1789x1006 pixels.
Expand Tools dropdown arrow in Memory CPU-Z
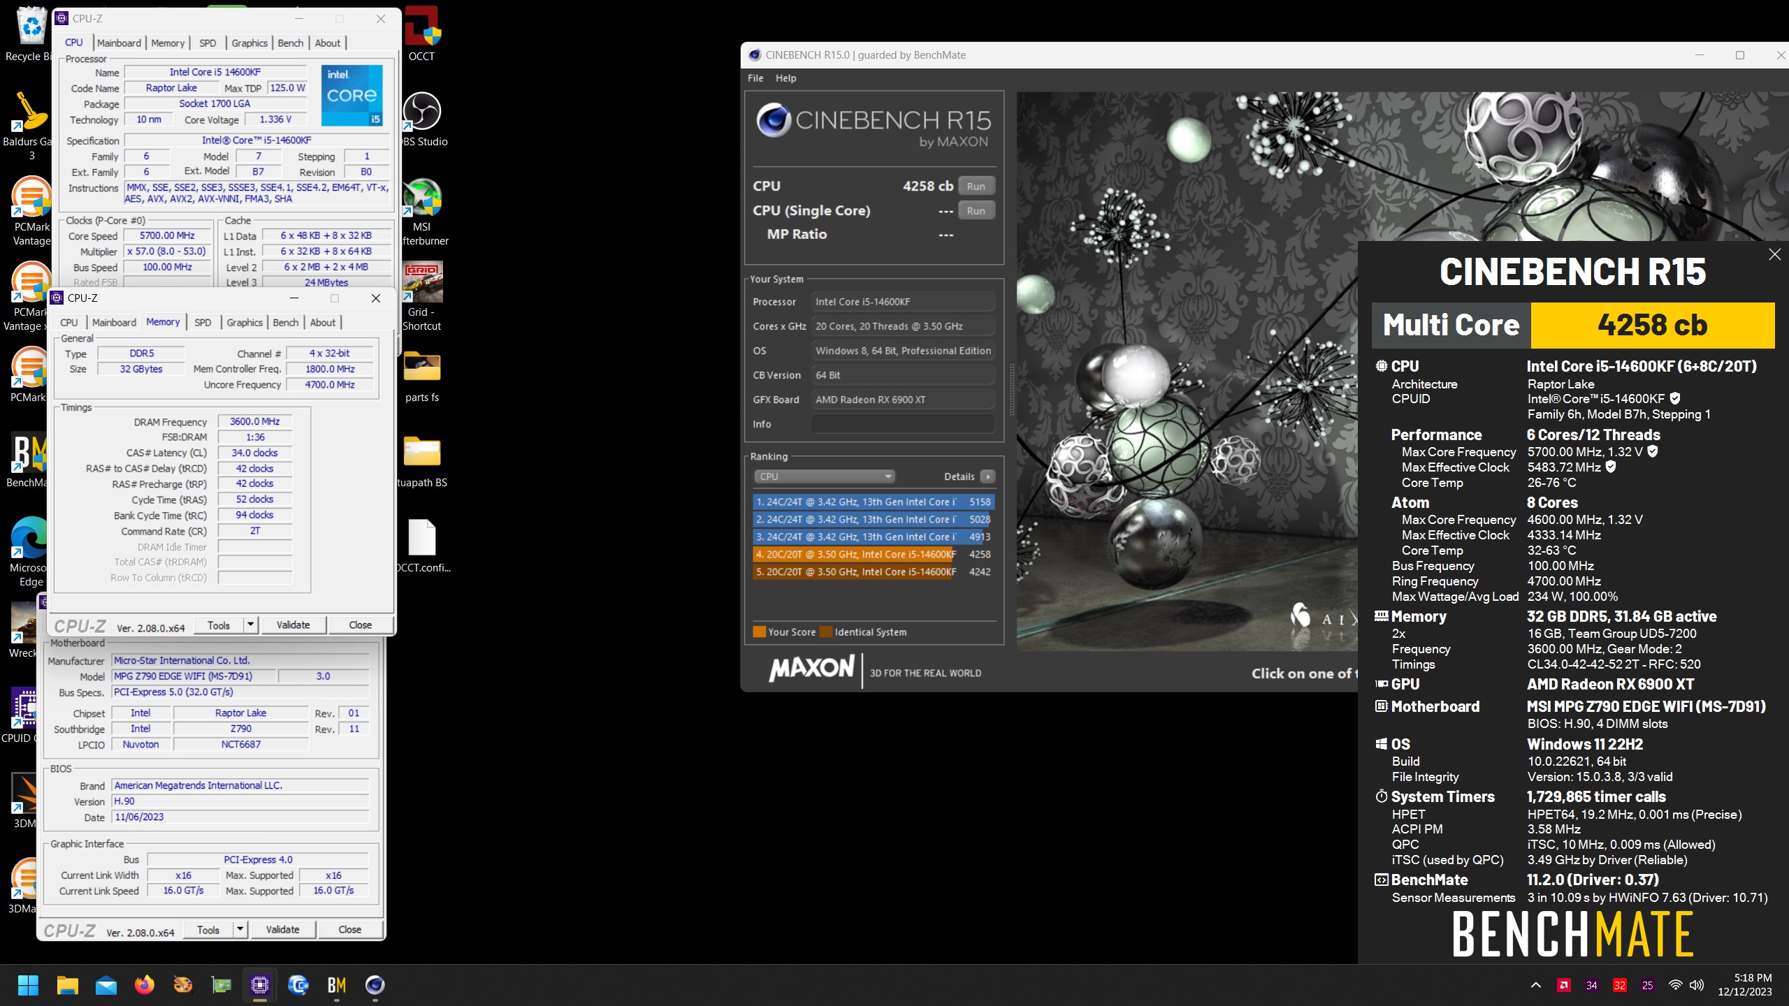(x=251, y=625)
